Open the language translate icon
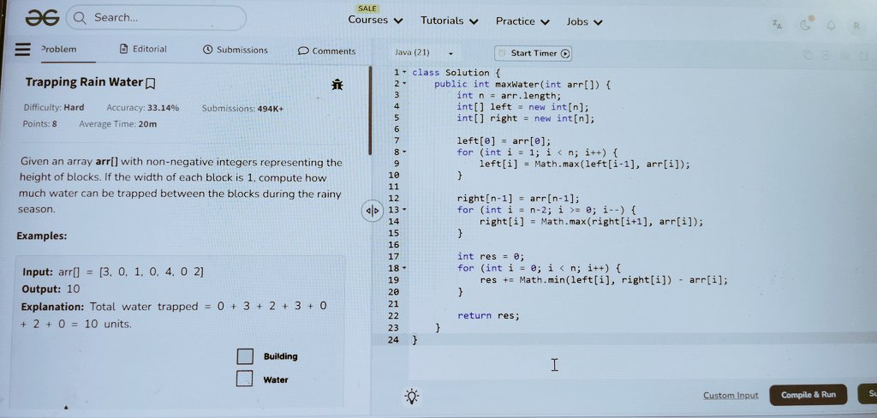Viewport: 877px width, 418px height. point(776,24)
